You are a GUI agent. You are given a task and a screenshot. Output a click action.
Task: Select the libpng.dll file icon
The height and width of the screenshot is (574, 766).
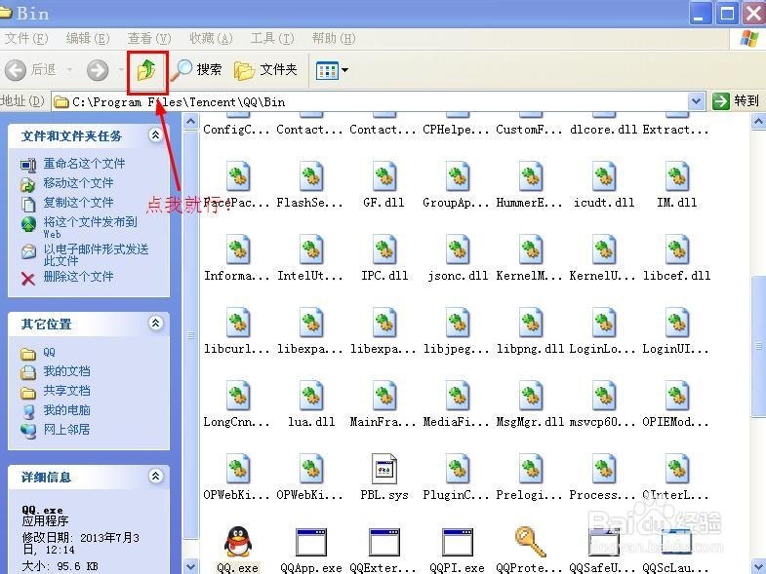(531, 323)
